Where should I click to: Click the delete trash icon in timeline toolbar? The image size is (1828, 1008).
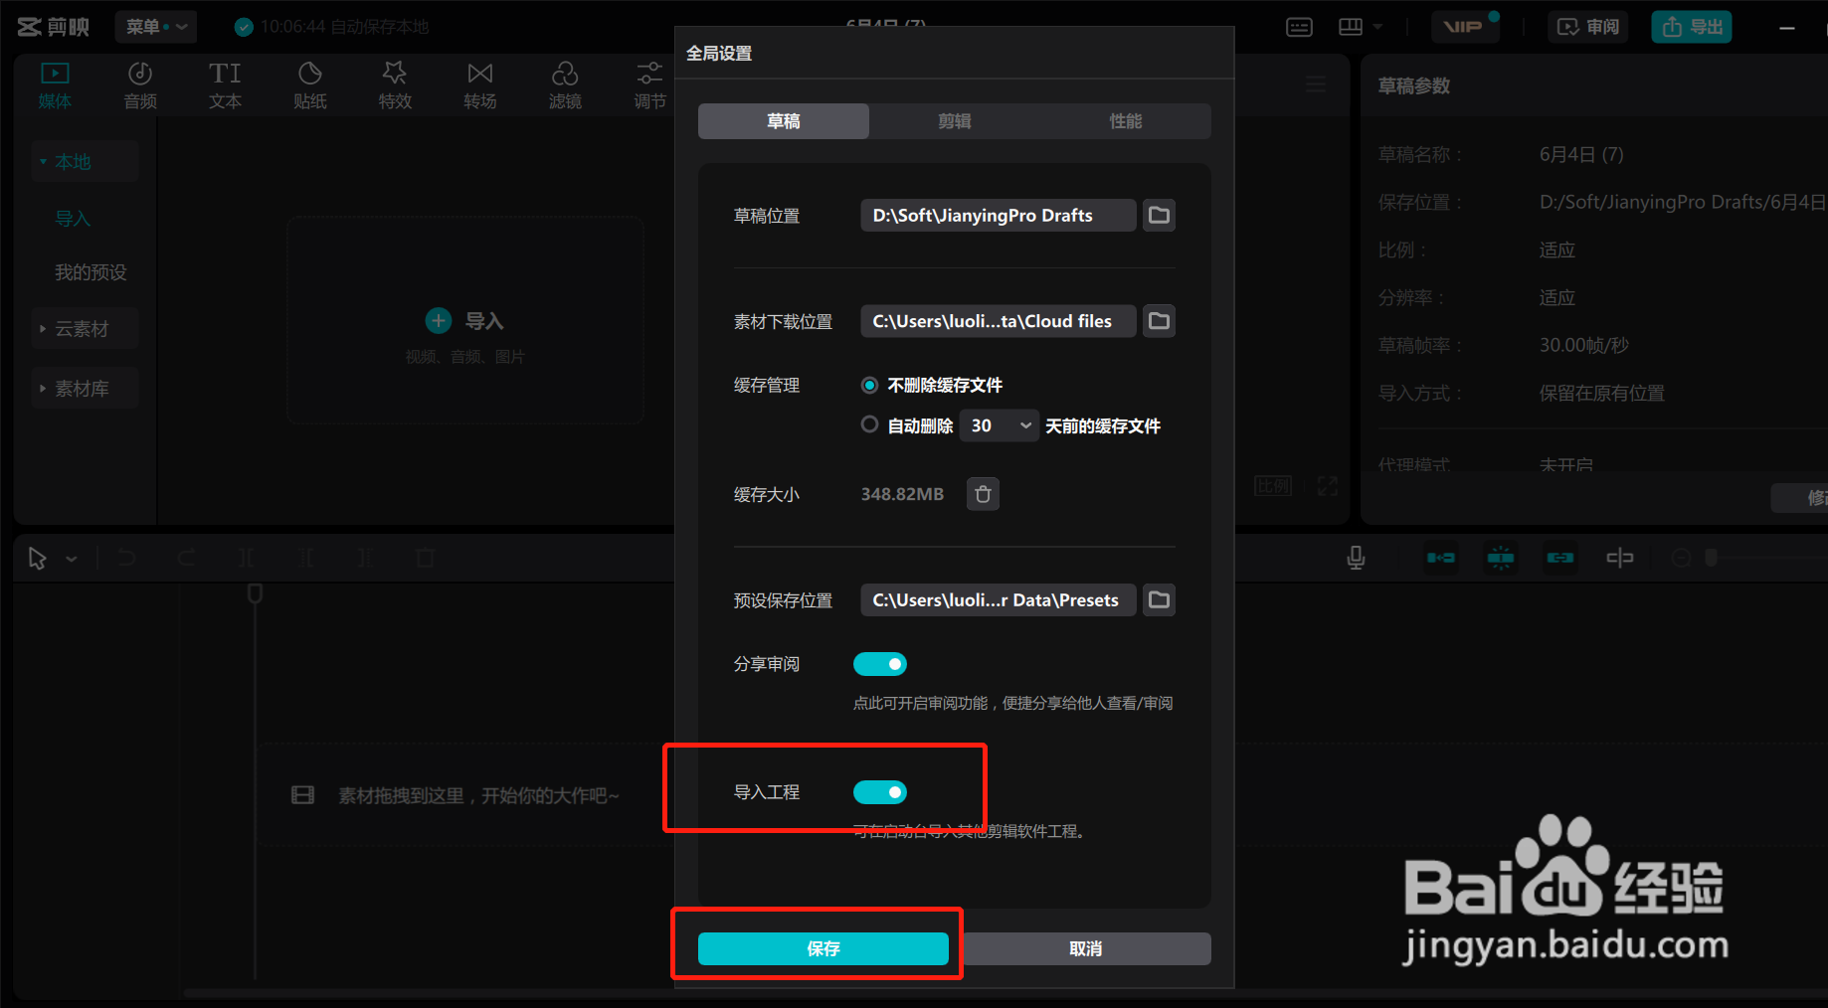click(426, 558)
